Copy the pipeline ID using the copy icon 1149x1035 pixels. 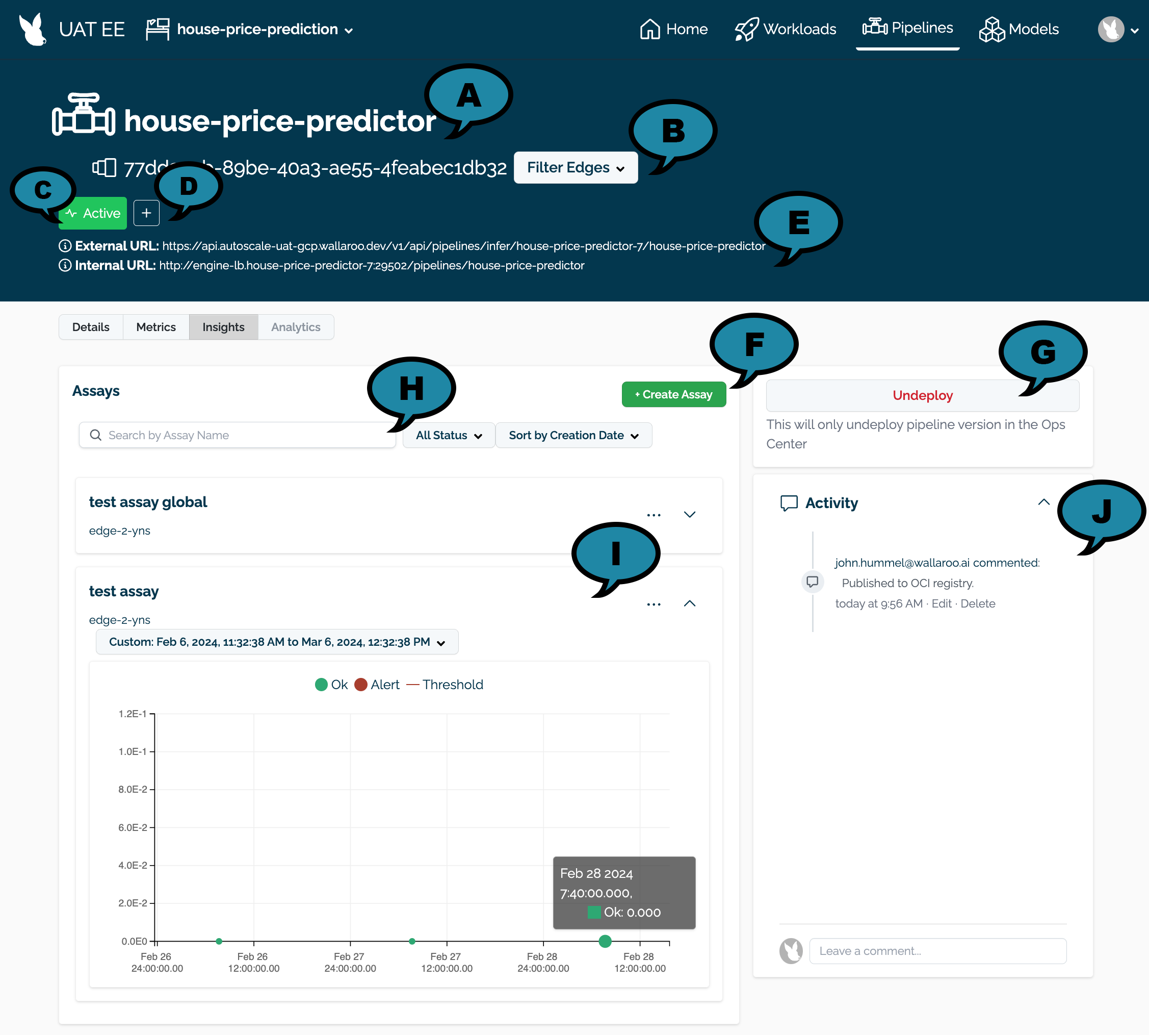click(x=103, y=167)
